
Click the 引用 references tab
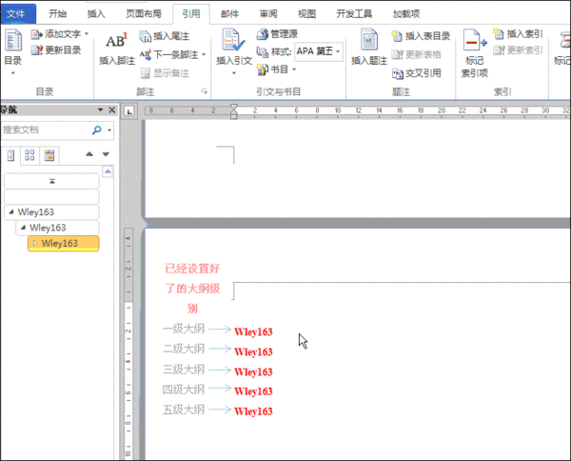[x=191, y=14]
